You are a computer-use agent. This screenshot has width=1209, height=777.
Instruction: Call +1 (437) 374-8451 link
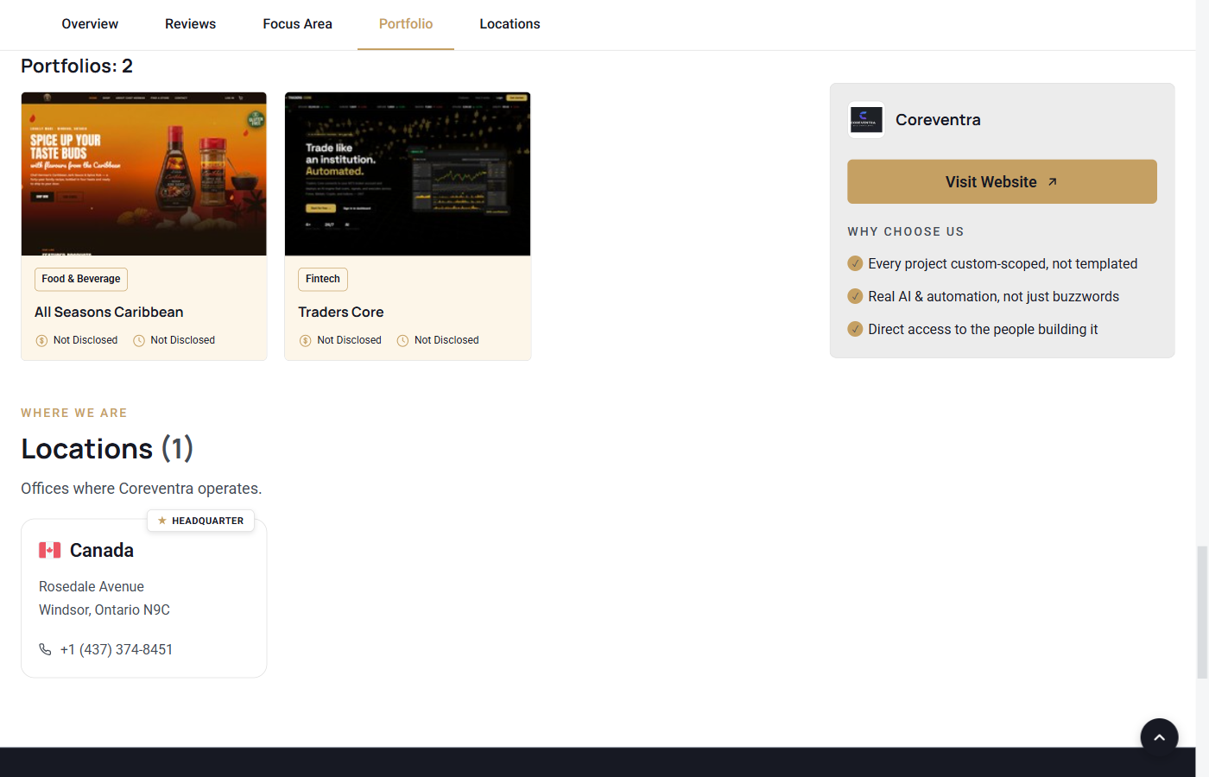(117, 649)
